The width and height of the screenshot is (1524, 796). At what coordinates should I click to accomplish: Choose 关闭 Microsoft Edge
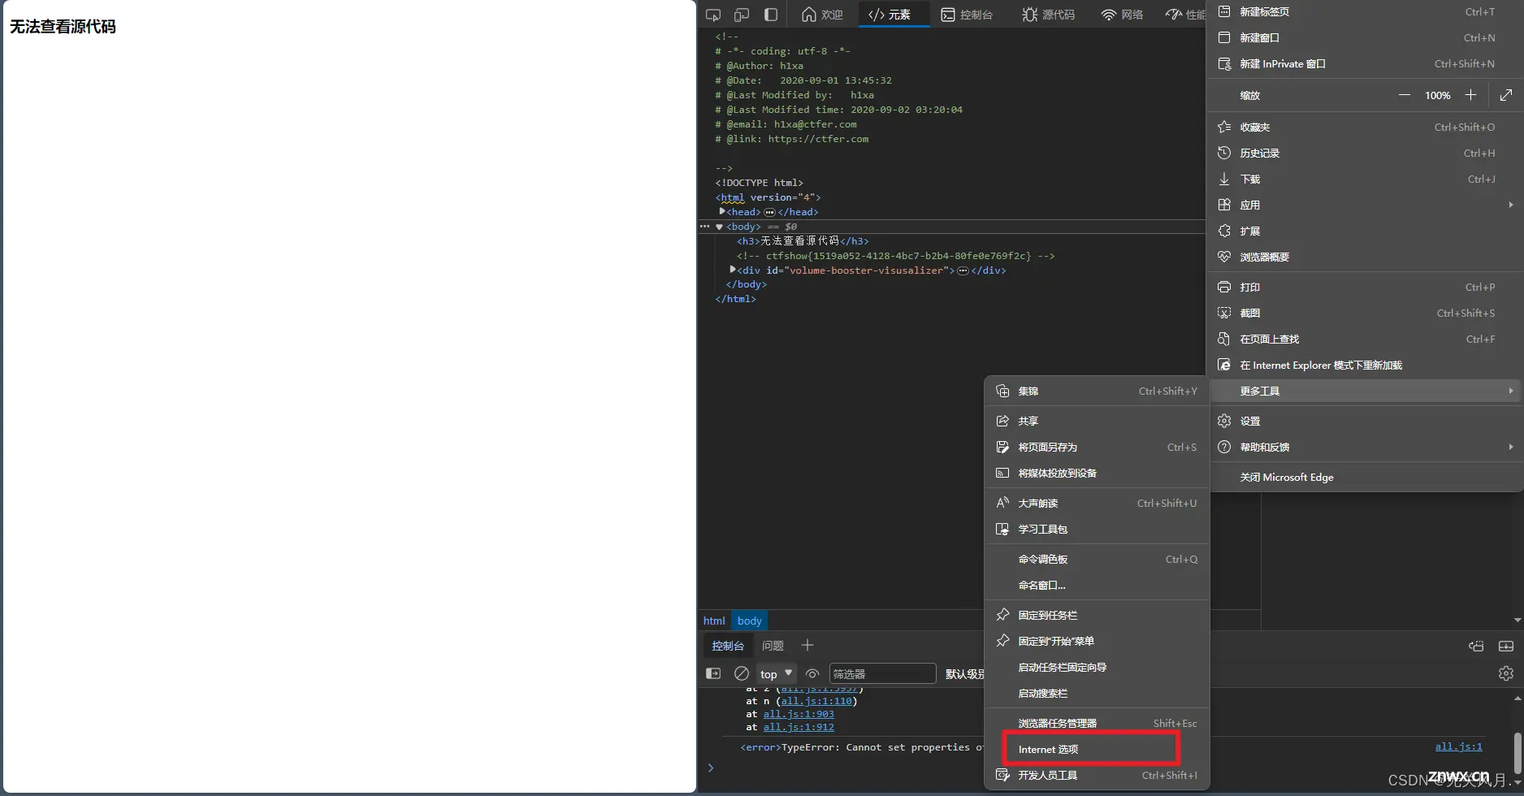(1365, 477)
